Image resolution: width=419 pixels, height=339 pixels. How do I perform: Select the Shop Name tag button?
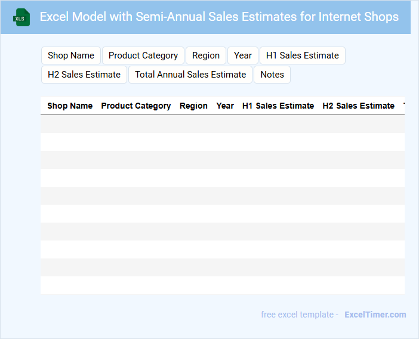click(x=71, y=56)
